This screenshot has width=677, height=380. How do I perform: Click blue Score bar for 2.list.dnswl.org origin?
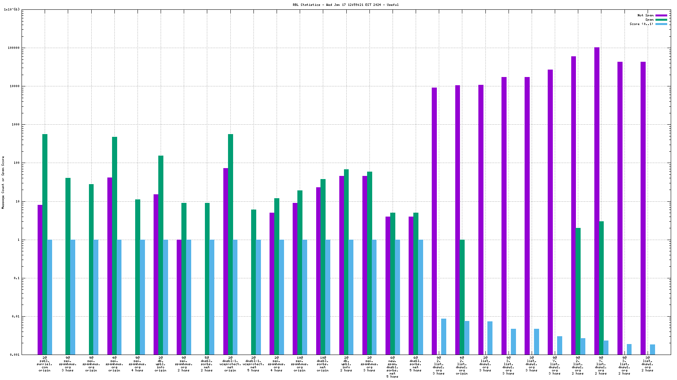coord(467,338)
